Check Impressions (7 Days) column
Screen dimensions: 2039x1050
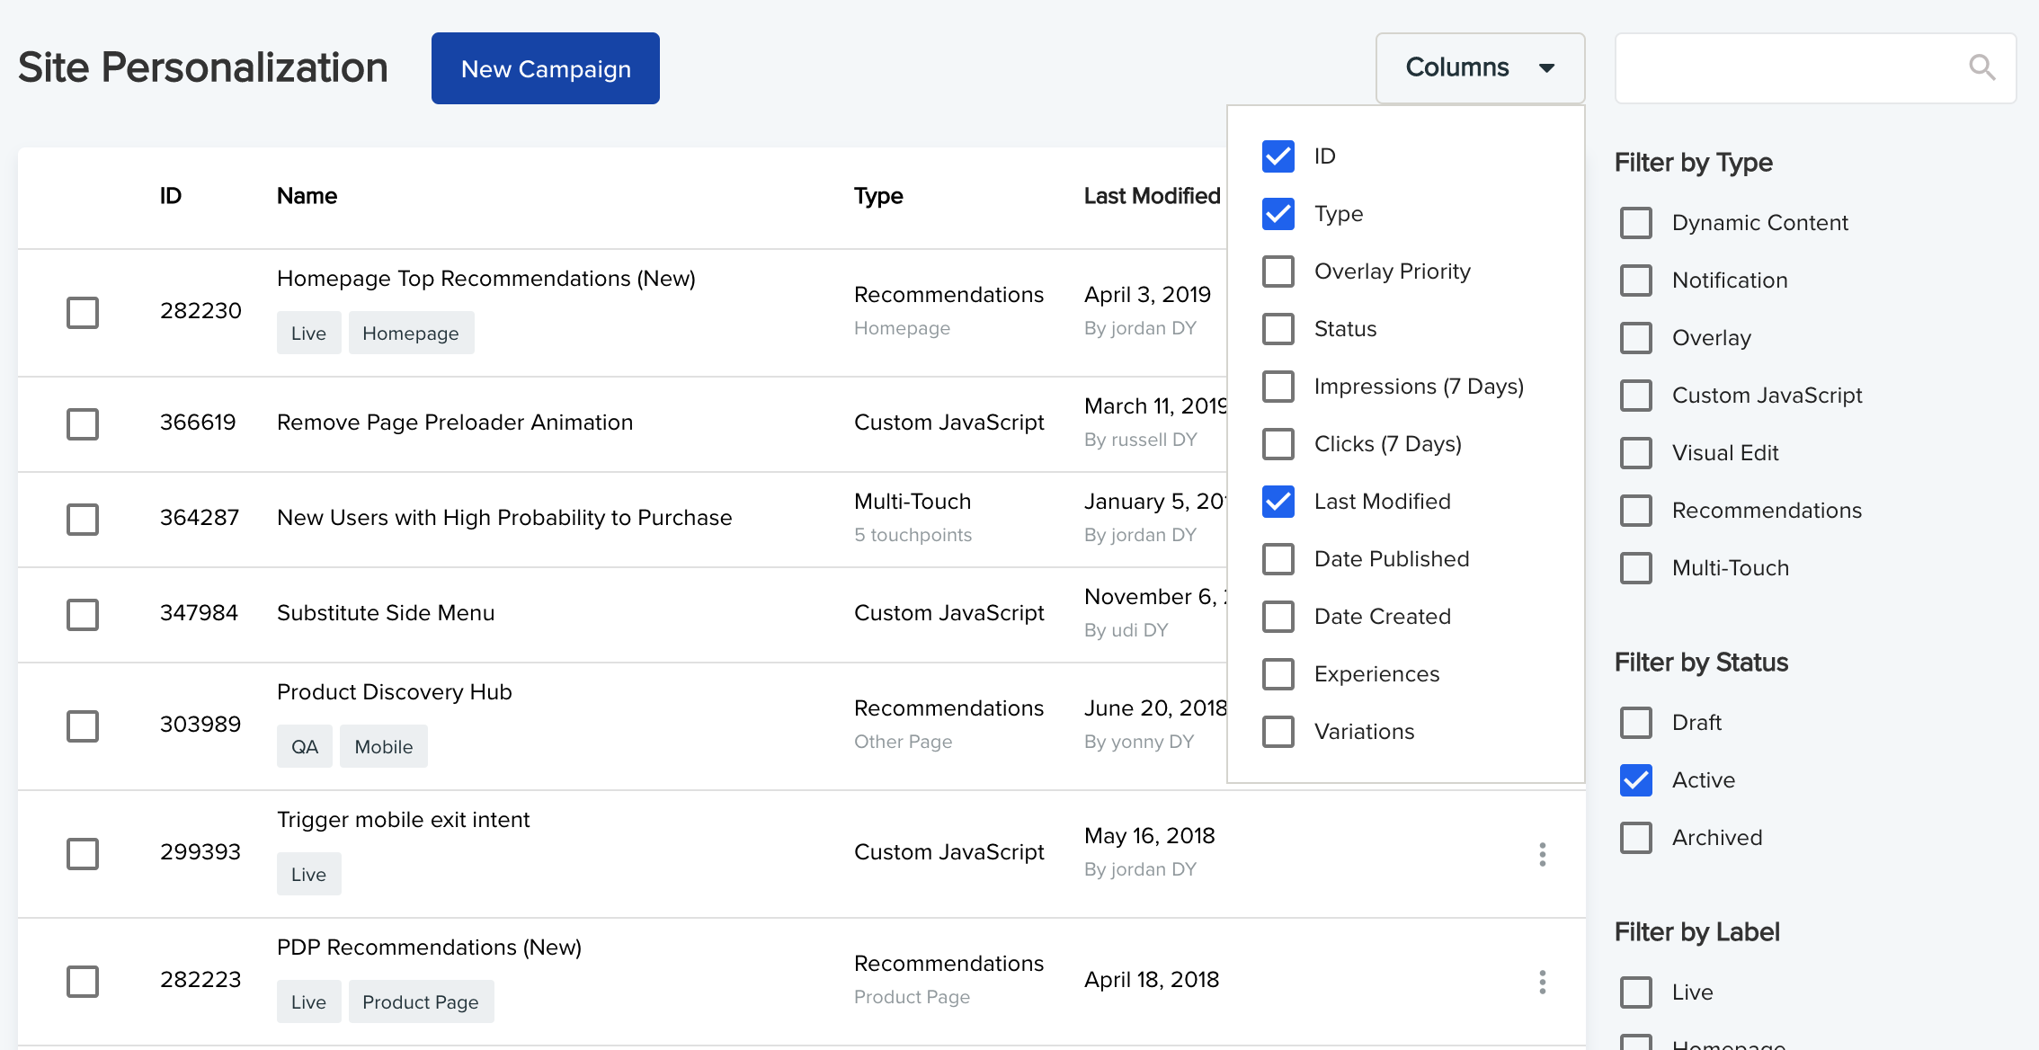click(x=1277, y=386)
